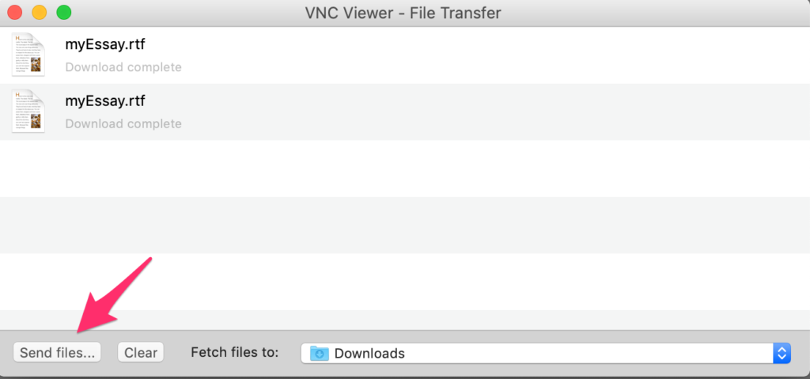Screen dimensions: 810x379
Task: Click the empty white third row in list
Action: pos(405,168)
